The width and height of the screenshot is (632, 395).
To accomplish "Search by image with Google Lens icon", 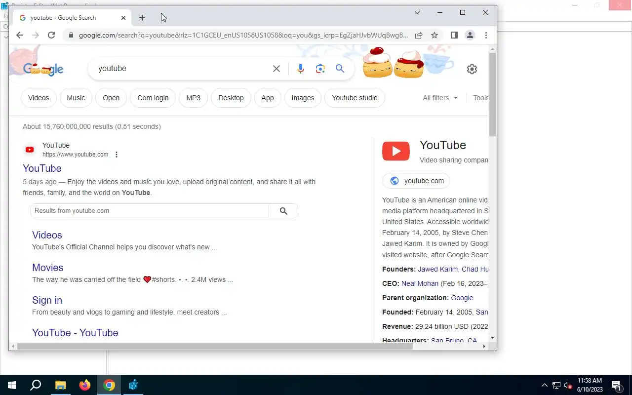I will (320, 69).
